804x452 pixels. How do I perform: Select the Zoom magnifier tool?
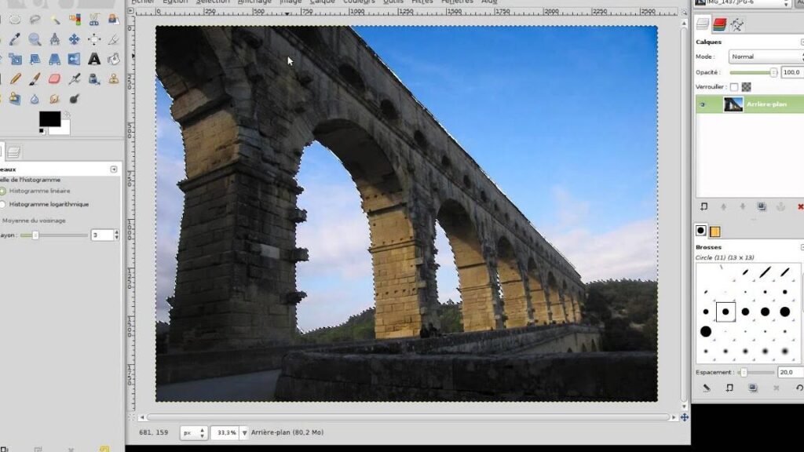(x=35, y=39)
